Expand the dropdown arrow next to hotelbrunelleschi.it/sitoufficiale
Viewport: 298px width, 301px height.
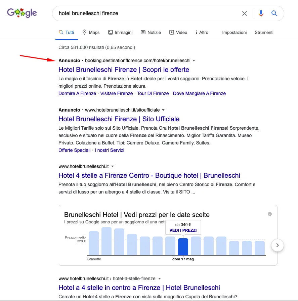pyautogui.click(x=163, y=110)
